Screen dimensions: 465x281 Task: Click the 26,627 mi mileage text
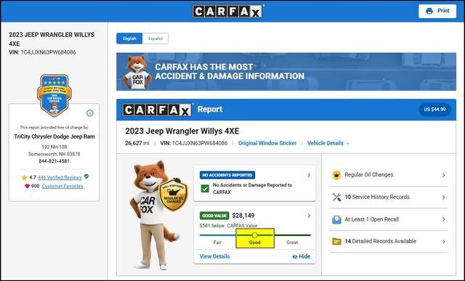tap(137, 143)
